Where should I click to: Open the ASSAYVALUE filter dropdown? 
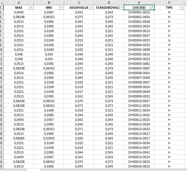[x=91, y=8]
